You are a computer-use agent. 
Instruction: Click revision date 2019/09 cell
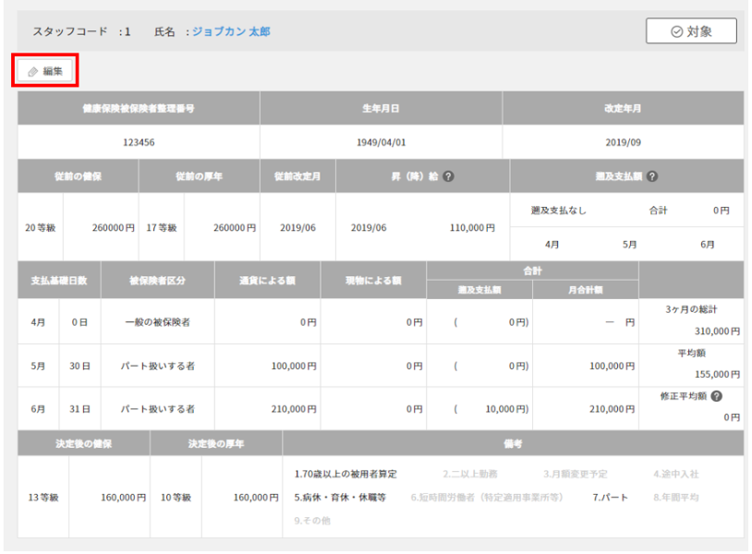623,143
